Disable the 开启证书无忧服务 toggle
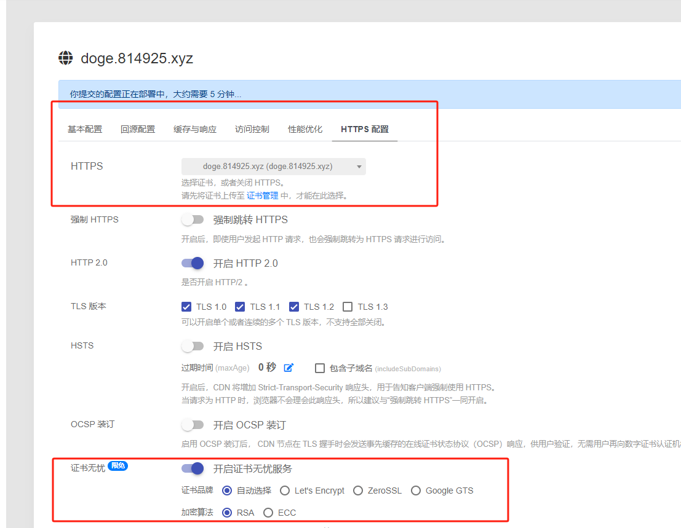 [193, 468]
